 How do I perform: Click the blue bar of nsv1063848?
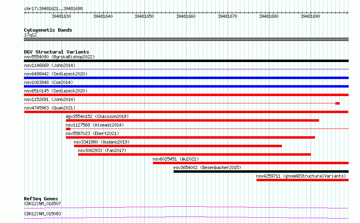[x=186, y=86]
